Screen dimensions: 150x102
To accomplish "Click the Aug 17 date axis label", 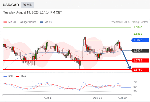I will pyautogui.click(x=48, y=98).
